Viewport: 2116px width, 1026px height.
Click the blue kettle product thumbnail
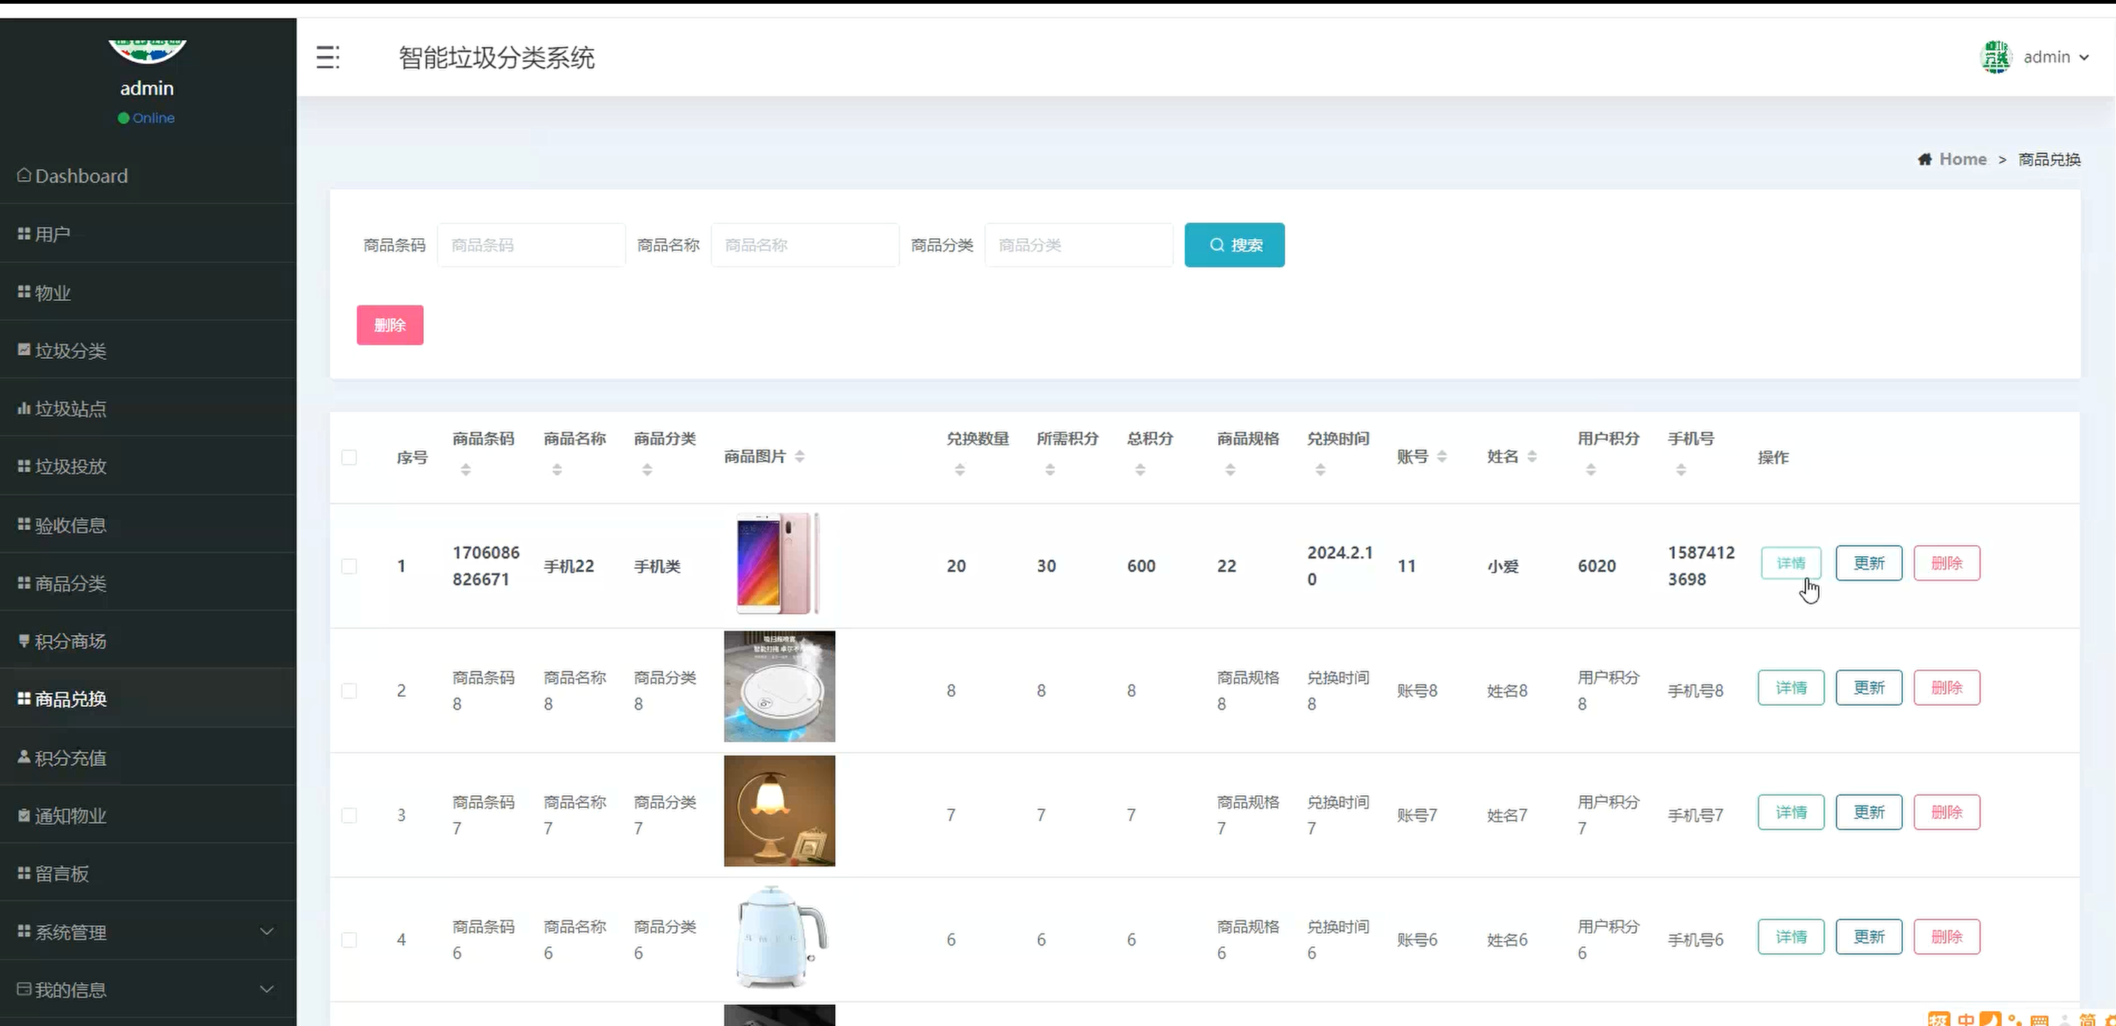pyautogui.click(x=781, y=936)
